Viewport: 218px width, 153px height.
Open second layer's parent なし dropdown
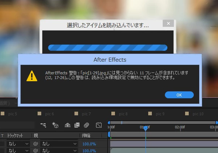[x=59, y=150]
